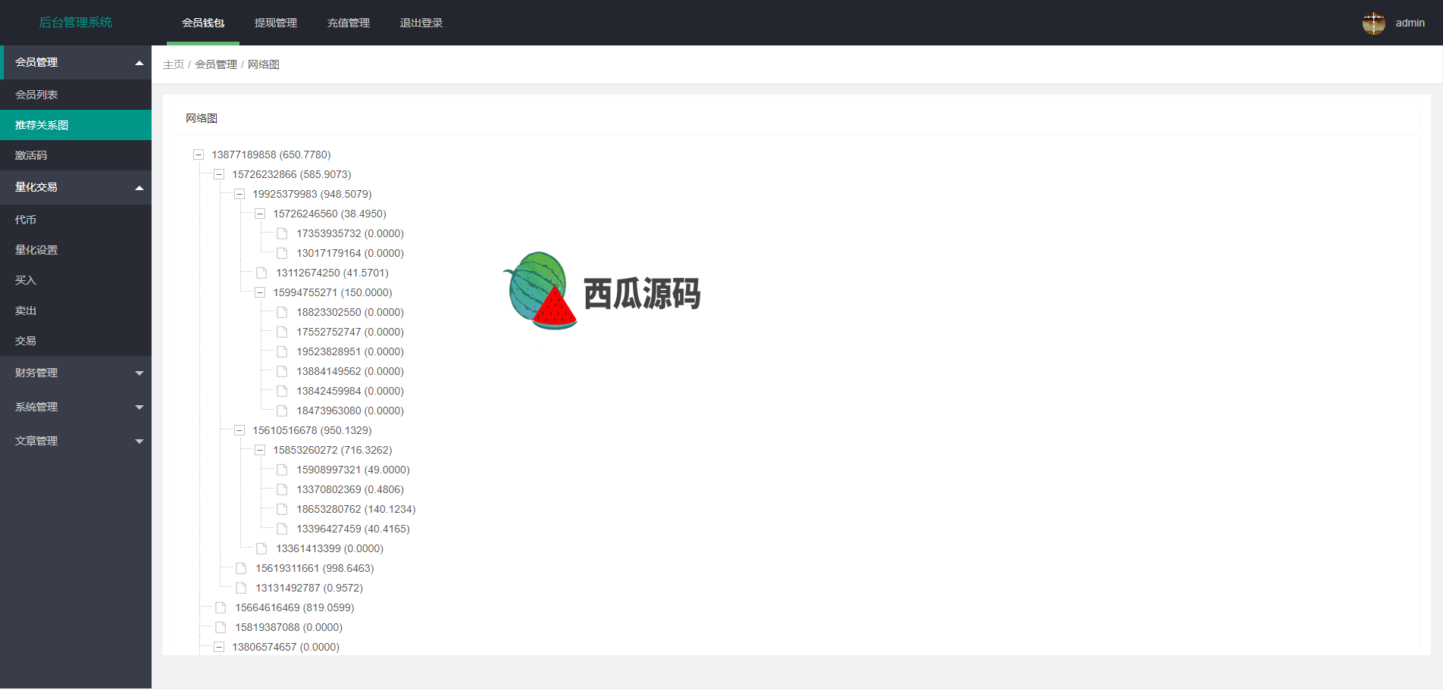Open 买入 in the sidebar
Viewport: 1443px width, 690px height.
pos(76,280)
